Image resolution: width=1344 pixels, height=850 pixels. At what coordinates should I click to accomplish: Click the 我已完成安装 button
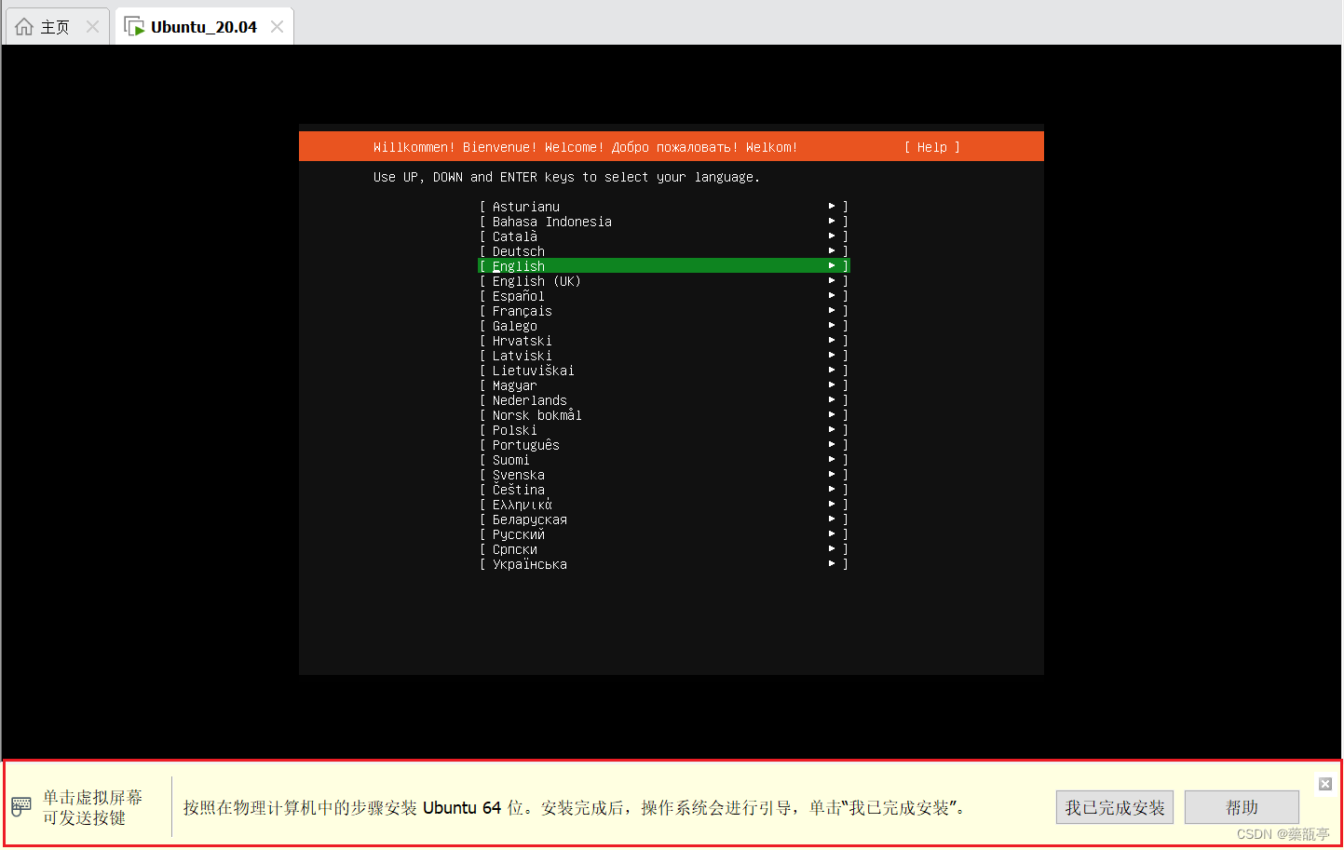pos(1114,806)
